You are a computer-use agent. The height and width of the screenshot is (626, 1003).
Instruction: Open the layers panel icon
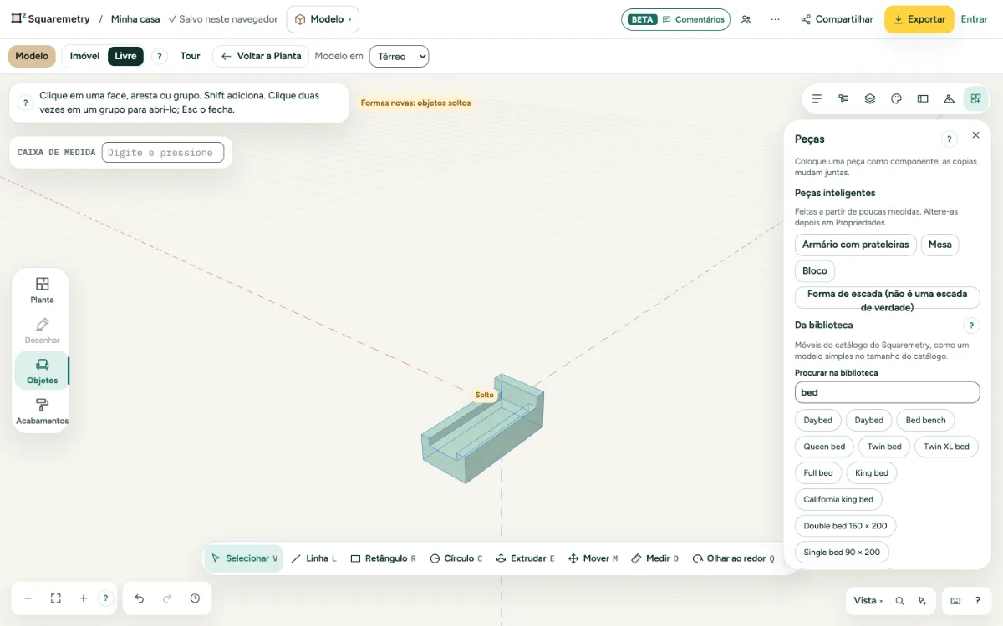tap(869, 98)
